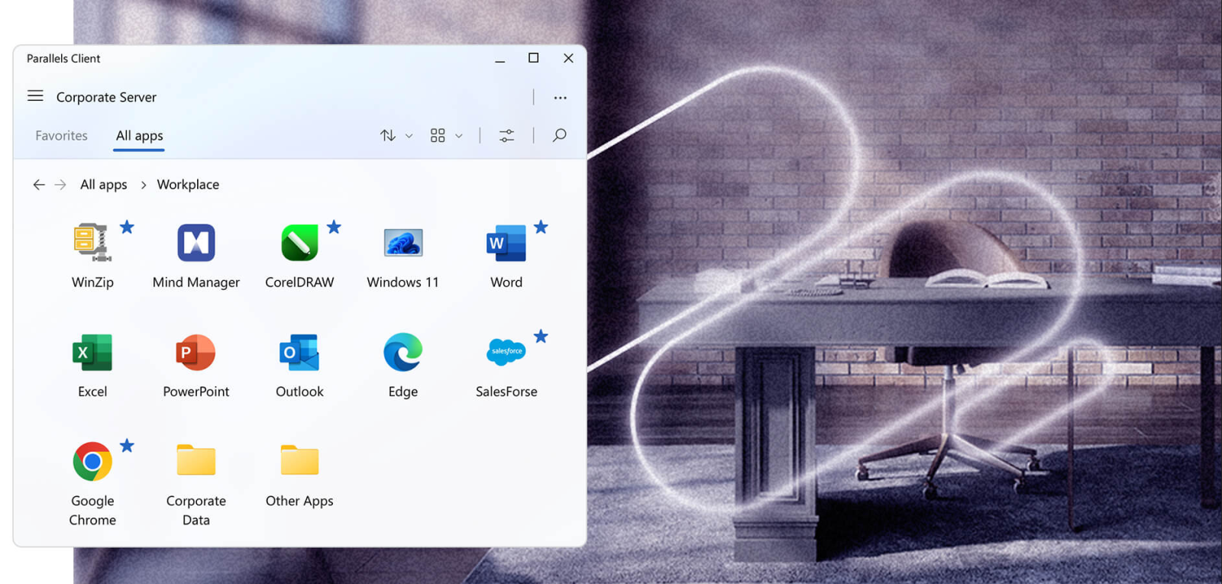
Task: Go back with the left arrow
Action: [39, 185]
